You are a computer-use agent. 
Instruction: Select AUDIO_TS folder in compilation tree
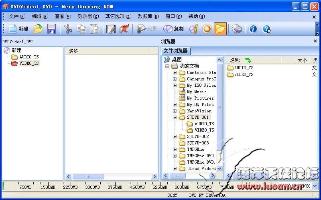(x=29, y=57)
